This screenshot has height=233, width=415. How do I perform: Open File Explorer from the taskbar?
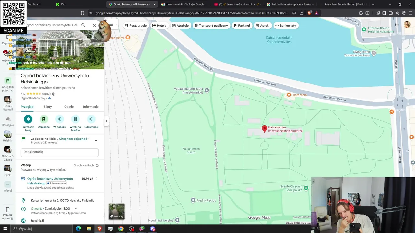89,229
